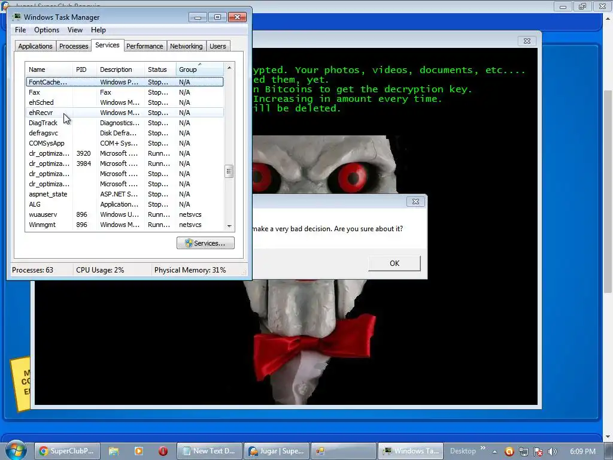Switch to Windows Task Manager taskbar button

click(411, 451)
